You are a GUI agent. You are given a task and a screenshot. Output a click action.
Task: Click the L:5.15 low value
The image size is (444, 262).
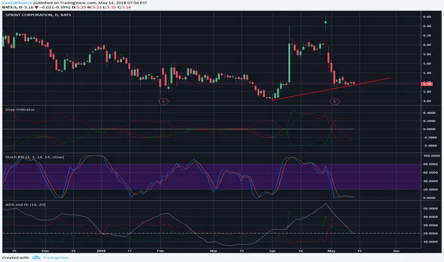pyautogui.click(x=109, y=7)
